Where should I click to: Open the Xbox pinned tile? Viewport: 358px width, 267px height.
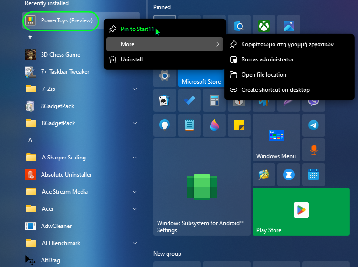click(263, 26)
